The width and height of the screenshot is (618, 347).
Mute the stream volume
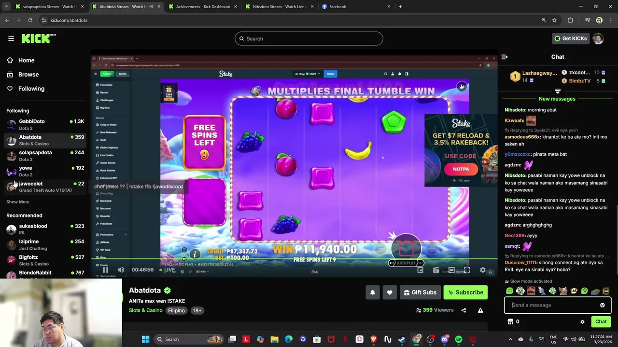pos(121,270)
